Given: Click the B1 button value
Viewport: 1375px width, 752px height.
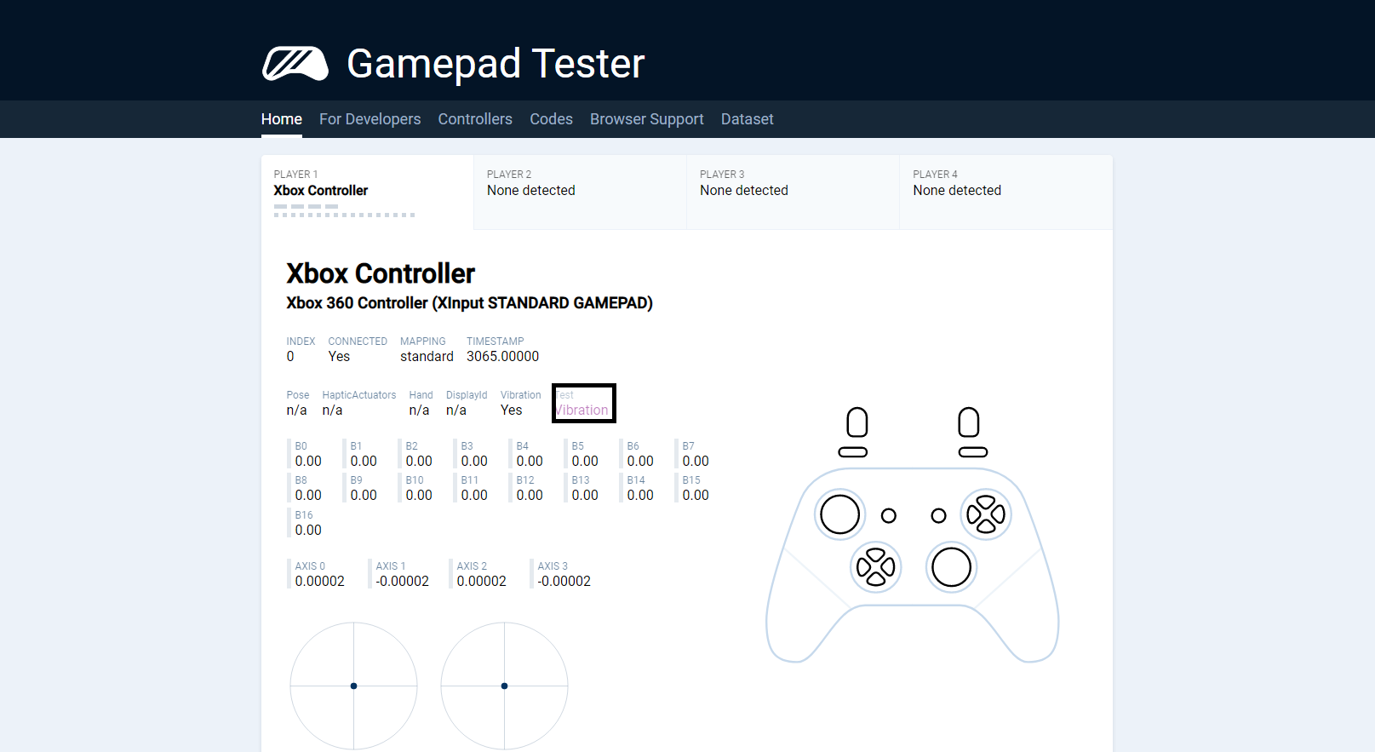Looking at the screenshot, I should click(364, 462).
